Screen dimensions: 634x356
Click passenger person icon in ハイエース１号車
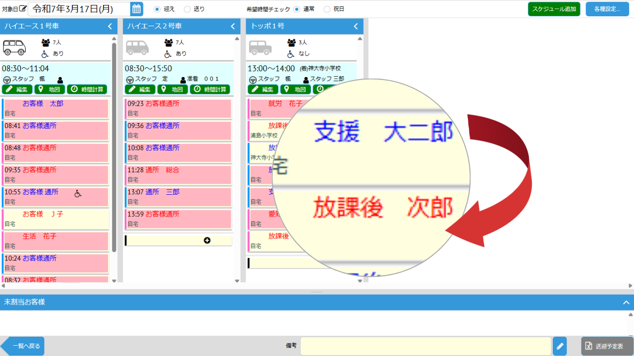[60, 80]
